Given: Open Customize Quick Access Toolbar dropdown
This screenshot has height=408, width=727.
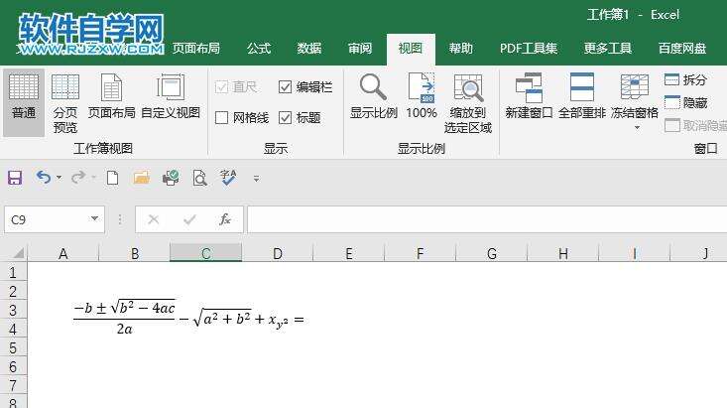Looking at the screenshot, I should tap(256, 179).
